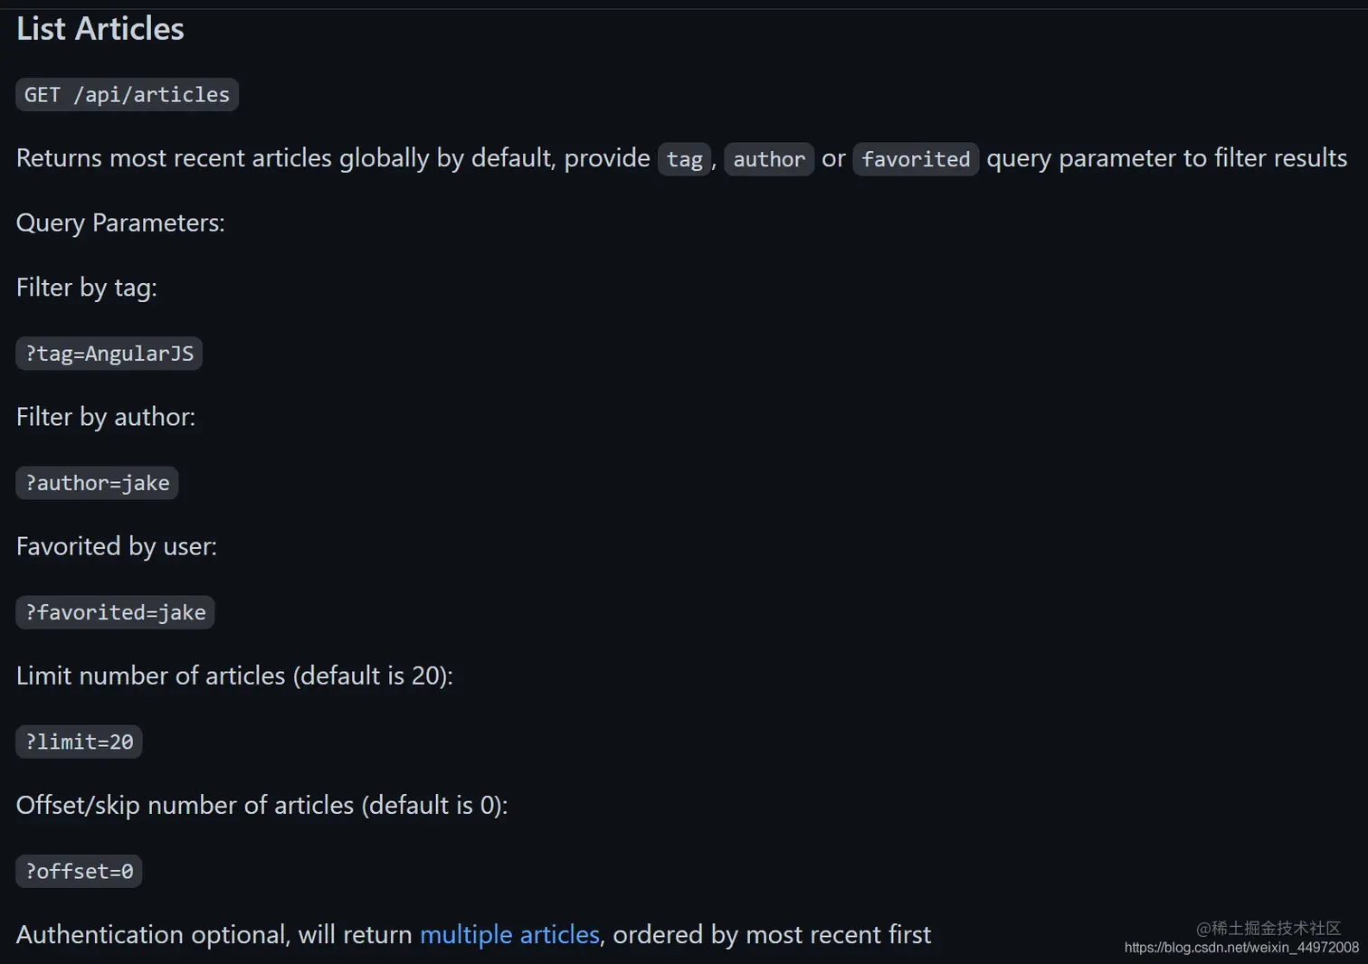Select the ?limit=20 code block
The width and height of the screenshot is (1368, 964).
(x=79, y=742)
